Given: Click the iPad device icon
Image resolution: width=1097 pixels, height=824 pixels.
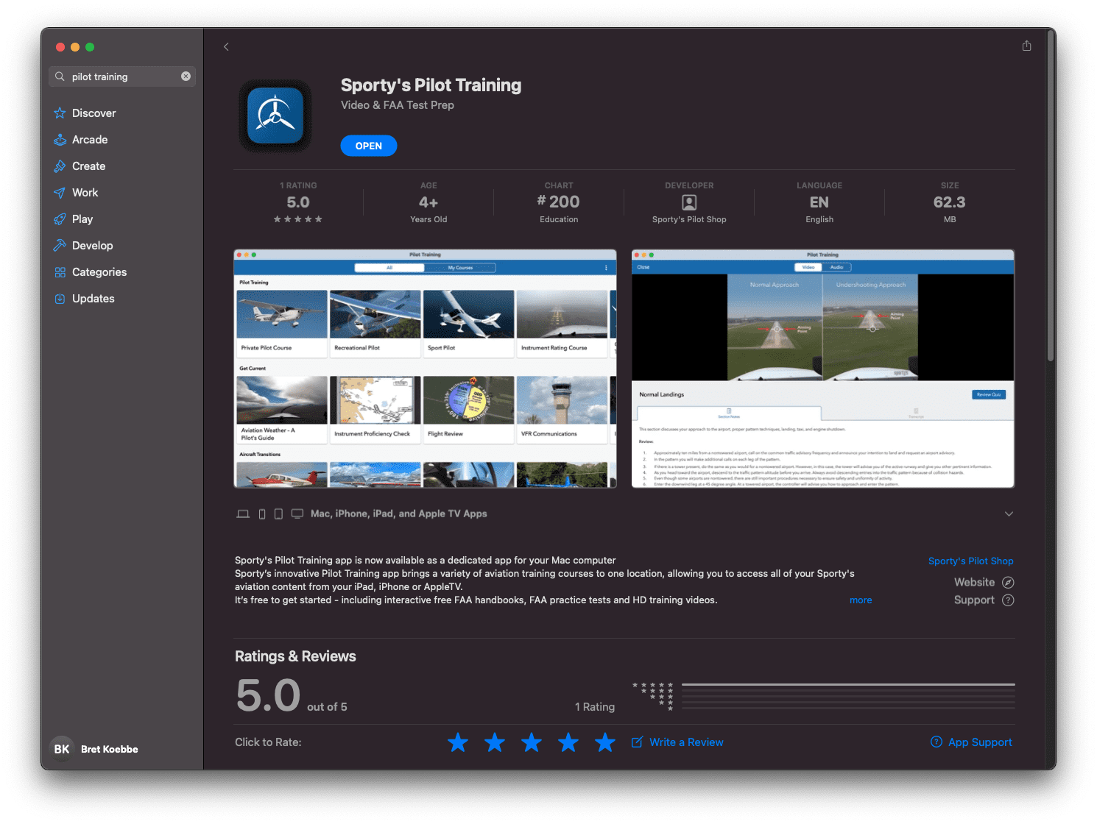Looking at the screenshot, I should pyautogui.click(x=278, y=514).
